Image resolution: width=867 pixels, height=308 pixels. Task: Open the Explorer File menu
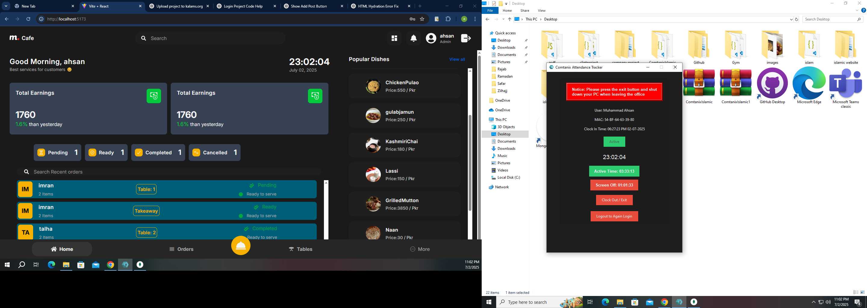(x=490, y=11)
